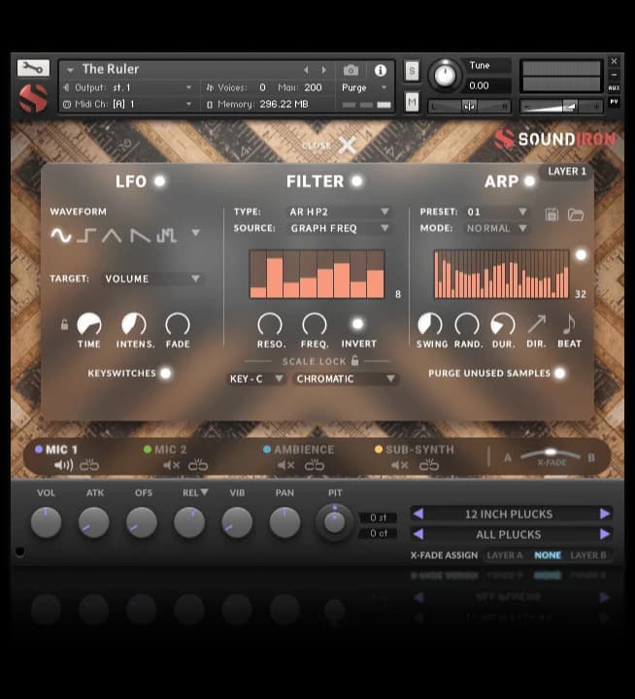This screenshot has width=635, height=699.
Task: Open ARP preset folder icon
Action: tap(576, 214)
